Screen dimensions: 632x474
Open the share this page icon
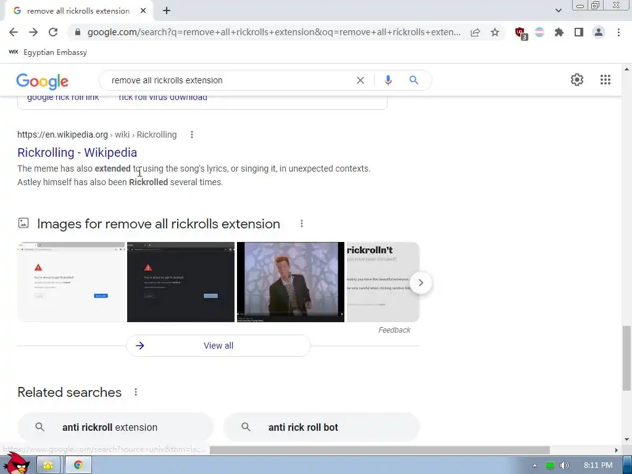(475, 32)
